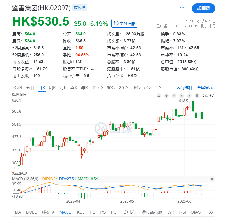
Task: Switch to the 60分 interval tab
Action: click(x=111, y=88)
